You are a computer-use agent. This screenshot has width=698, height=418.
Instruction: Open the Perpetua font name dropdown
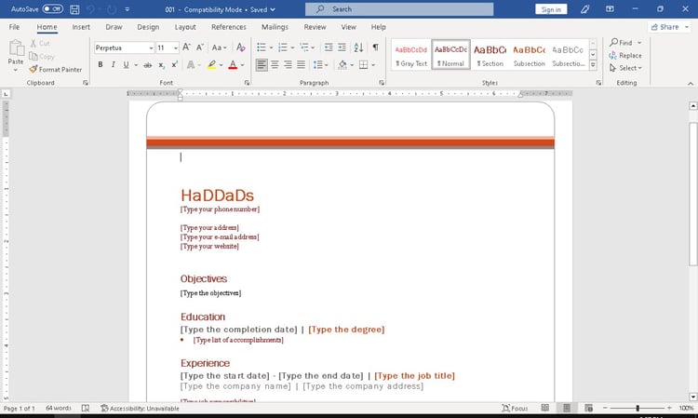tap(151, 47)
